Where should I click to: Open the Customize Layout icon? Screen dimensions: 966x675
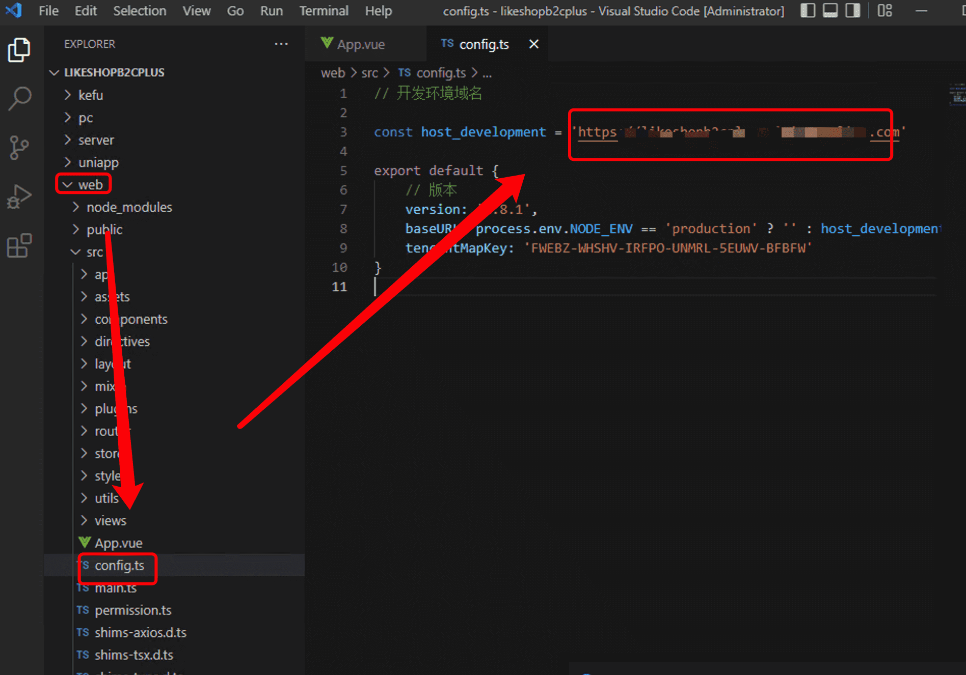[x=884, y=10]
